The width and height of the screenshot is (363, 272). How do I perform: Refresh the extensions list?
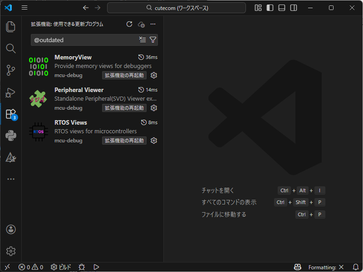(129, 24)
